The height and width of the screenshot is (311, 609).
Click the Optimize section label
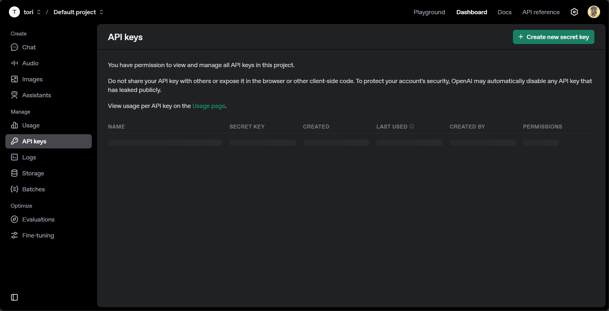coord(21,206)
